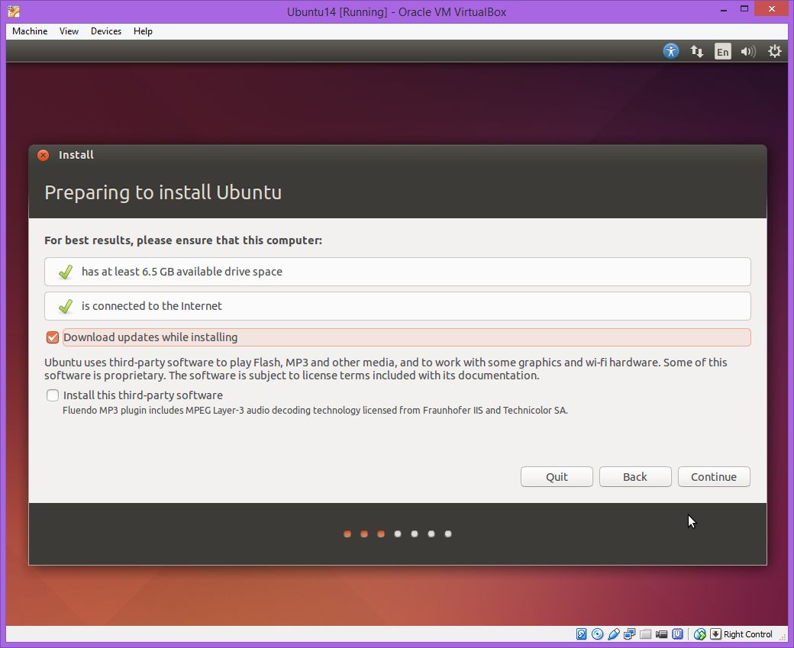Click the network adapters status icon
This screenshot has width=794, height=648.
point(629,633)
